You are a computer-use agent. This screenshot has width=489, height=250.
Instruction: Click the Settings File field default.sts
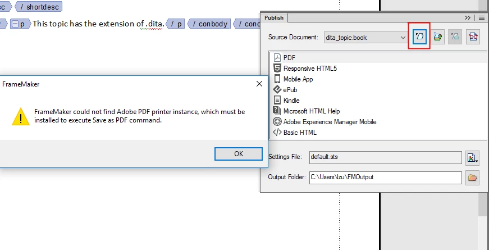[x=386, y=157]
